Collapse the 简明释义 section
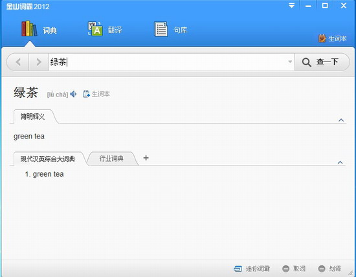Image resolution: width=356 pixels, height=277 pixels. (341, 120)
